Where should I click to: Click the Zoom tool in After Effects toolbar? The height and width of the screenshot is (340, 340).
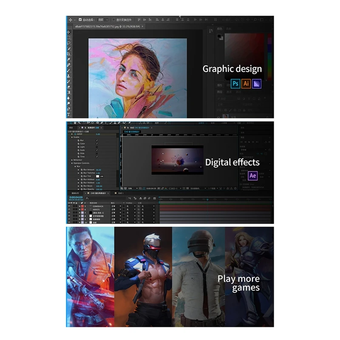click(x=79, y=123)
